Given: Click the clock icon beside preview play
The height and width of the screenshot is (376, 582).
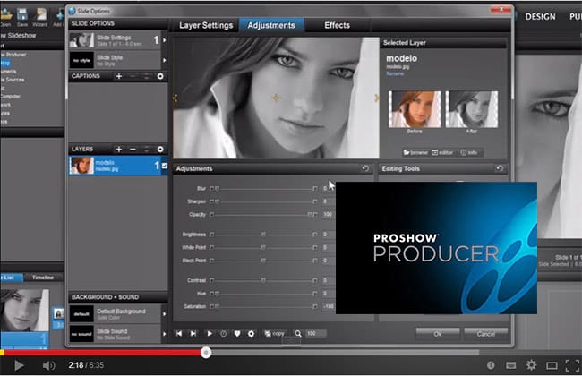Looking at the screenshot, I should click(x=224, y=334).
